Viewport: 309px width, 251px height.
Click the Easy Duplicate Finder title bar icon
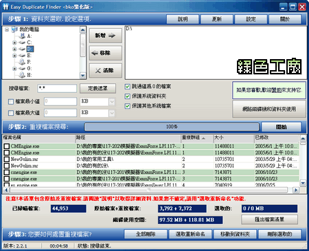pos(5,7)
